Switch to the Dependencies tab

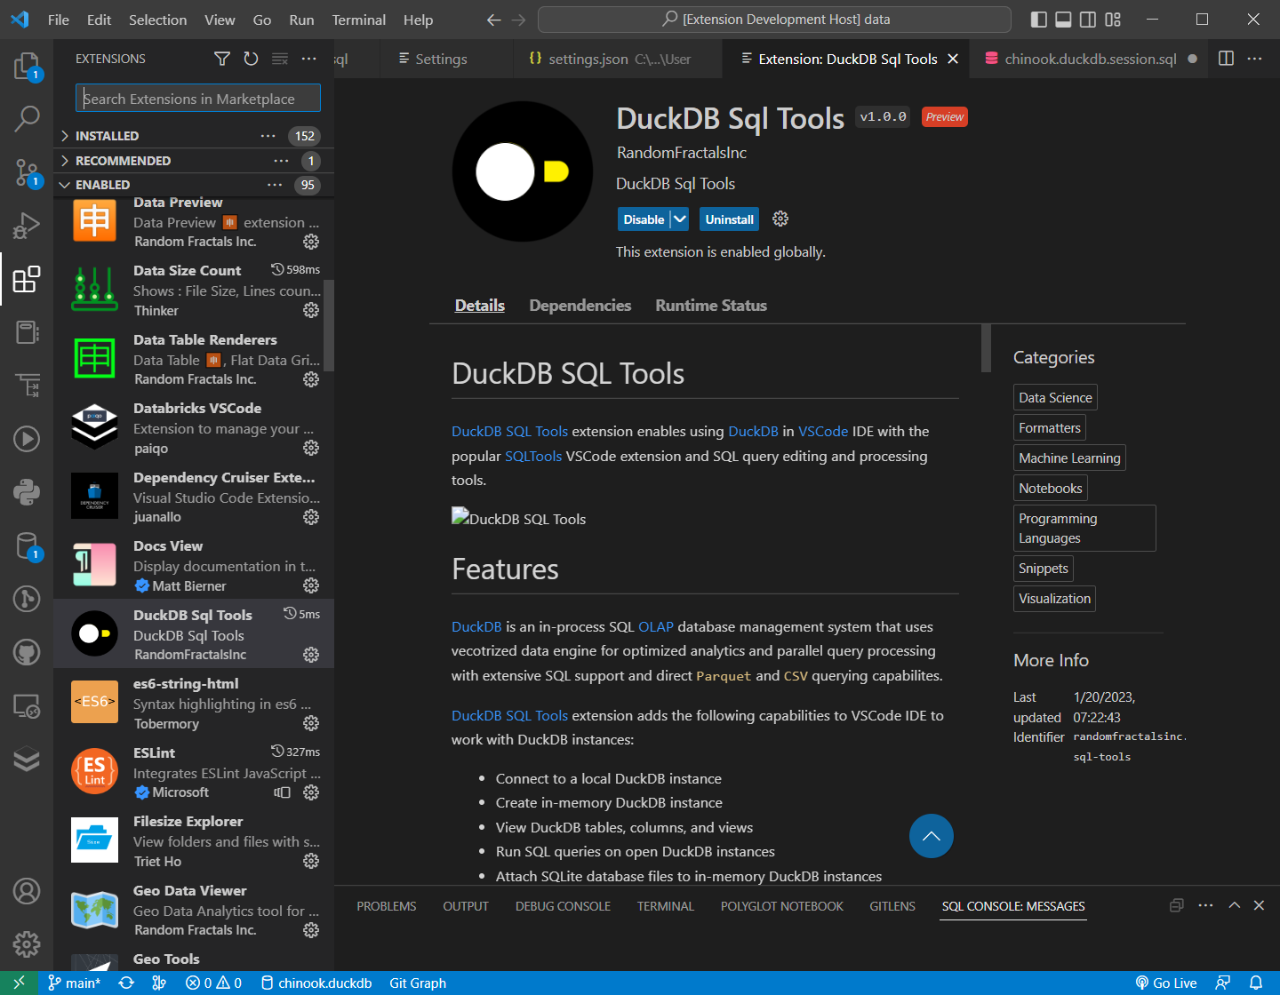(580, 306)
